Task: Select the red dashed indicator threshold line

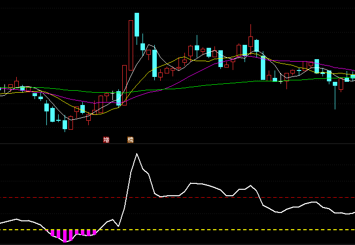Action: (177, 198)
